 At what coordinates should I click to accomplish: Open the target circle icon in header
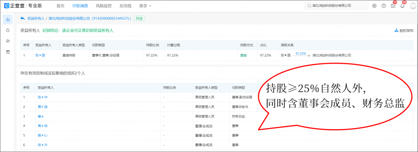(x=374, y=5)
